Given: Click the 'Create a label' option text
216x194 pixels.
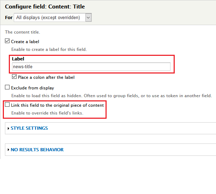Looking at the screenshot, I should pos(25,42).
